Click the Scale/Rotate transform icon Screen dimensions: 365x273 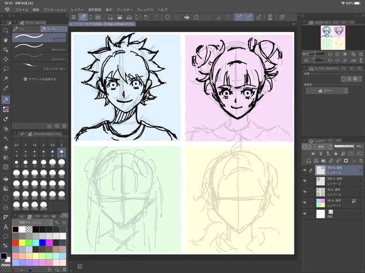pos(196,17)
